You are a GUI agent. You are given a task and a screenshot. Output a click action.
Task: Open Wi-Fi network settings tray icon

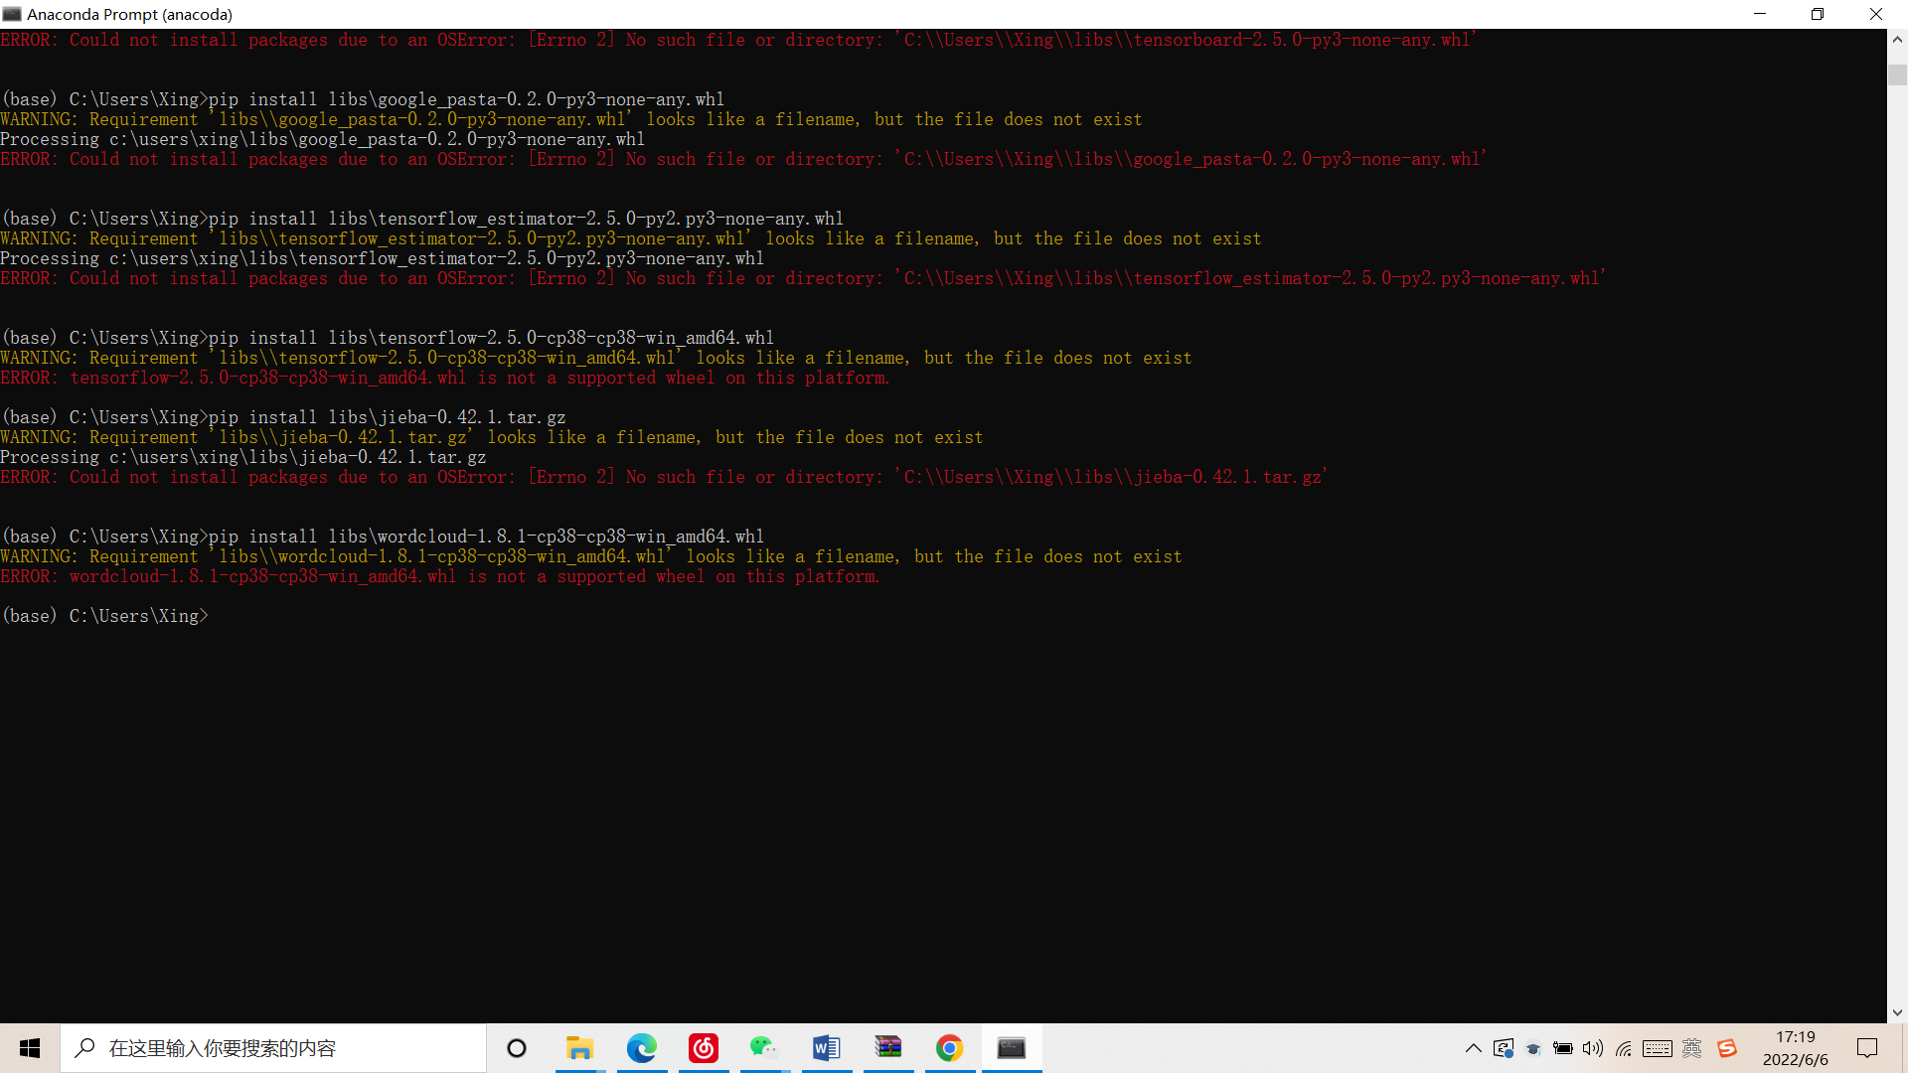(1624, 1048)
